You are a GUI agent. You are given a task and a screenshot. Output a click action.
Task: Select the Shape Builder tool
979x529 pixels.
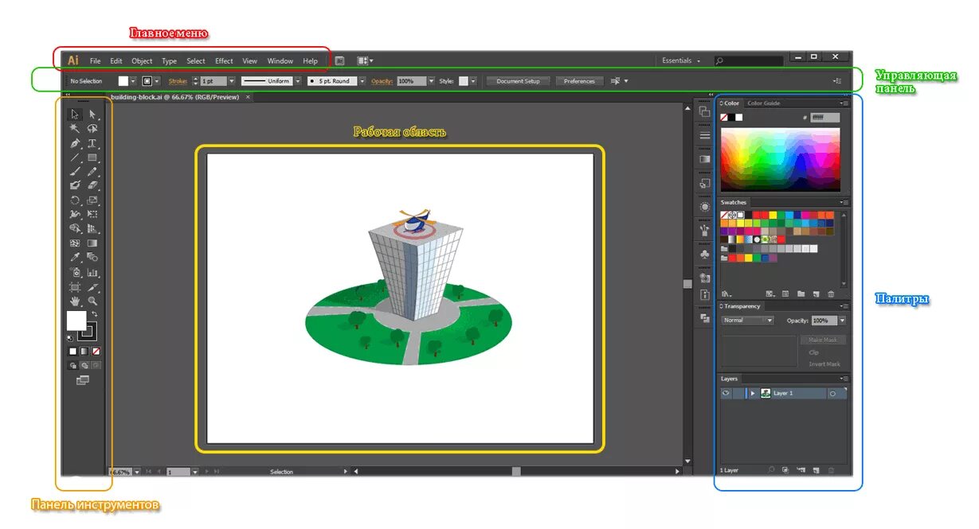[75, 228]
